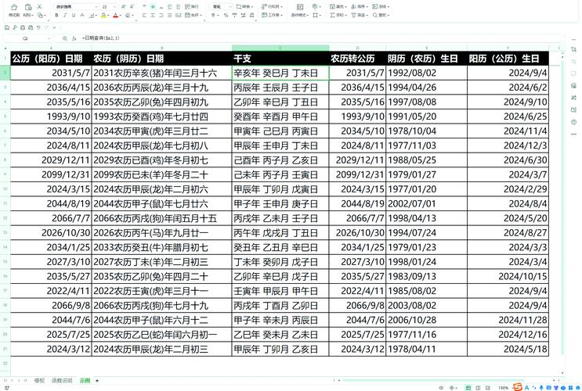Screen dimensions: 582x391
Task: Click the wrap text 换行 button
Action: click(192, 7)
